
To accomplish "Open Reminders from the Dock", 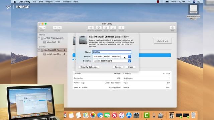I will pos(78,115).
